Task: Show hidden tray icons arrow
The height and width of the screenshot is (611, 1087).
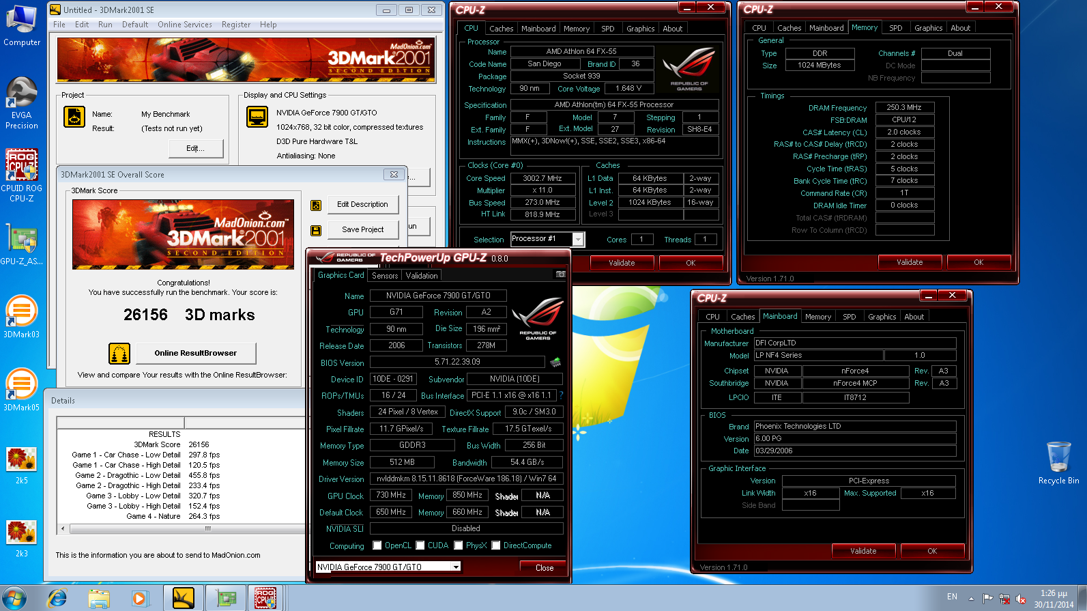Action: tap(971, 599)
